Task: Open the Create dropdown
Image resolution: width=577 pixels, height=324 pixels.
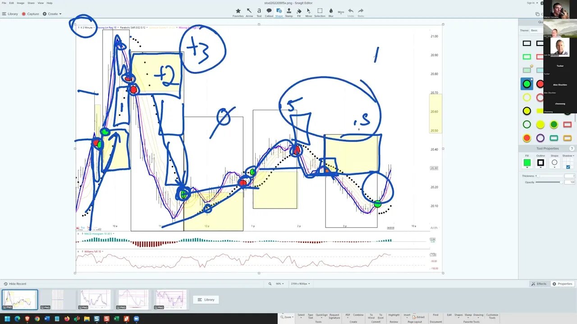Action: (x=52, y=14)
